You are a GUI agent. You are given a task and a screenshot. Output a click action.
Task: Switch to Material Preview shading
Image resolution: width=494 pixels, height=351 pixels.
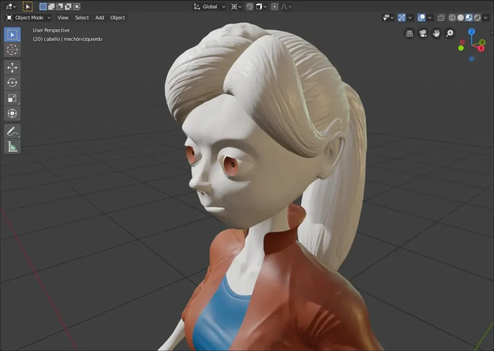pos(469,18)
